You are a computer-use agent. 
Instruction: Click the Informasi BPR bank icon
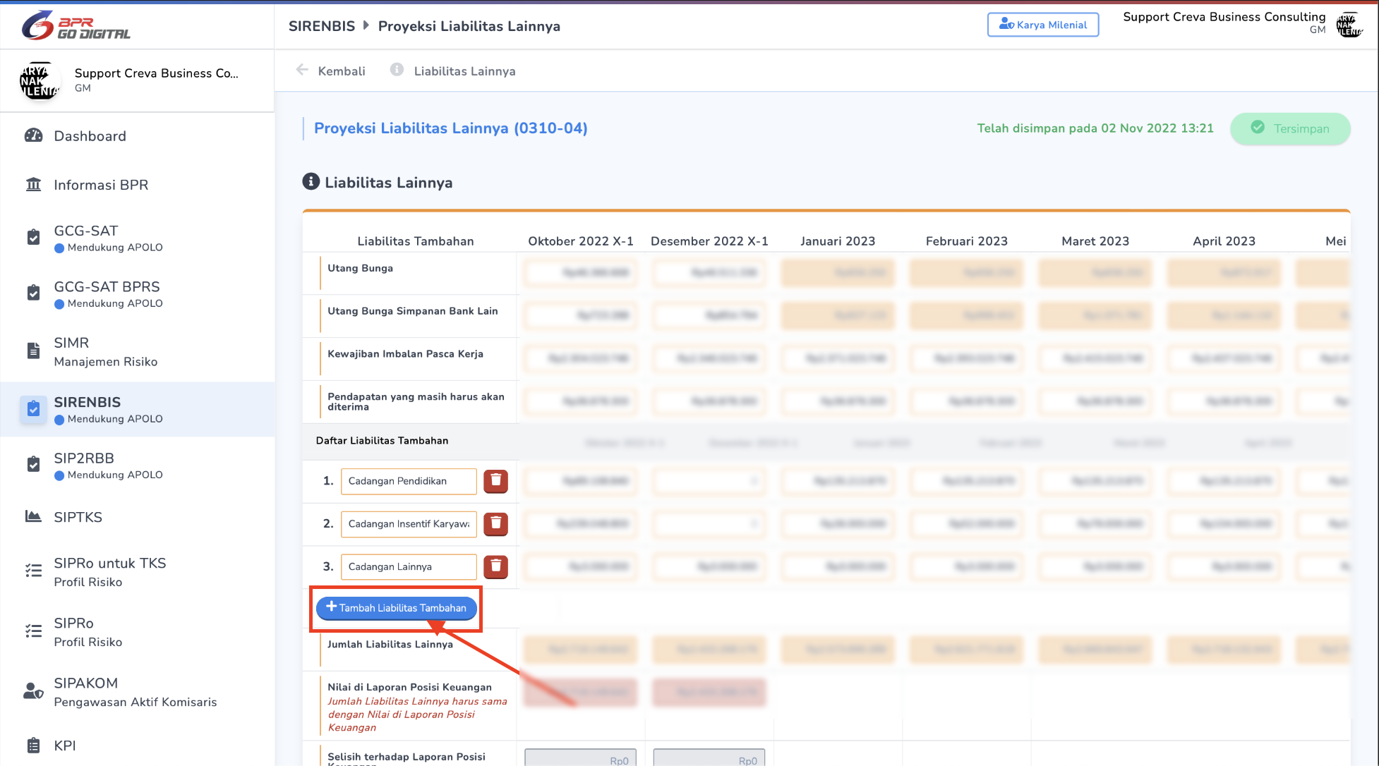click(33, 185)
